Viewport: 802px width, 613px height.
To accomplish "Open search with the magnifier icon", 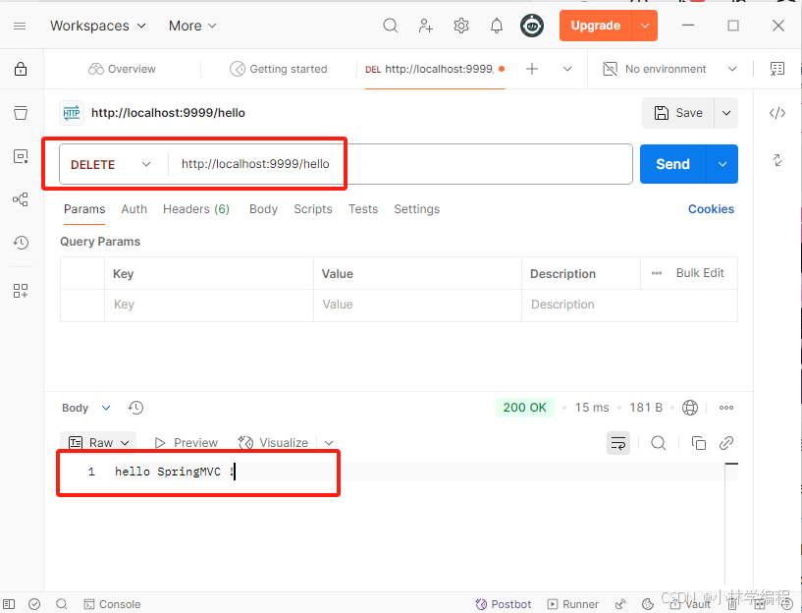I will tap(390, 26).
